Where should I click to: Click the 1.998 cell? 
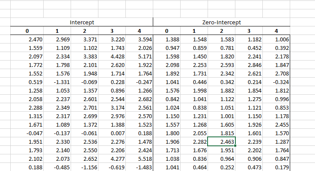click(x=194, y=90)
